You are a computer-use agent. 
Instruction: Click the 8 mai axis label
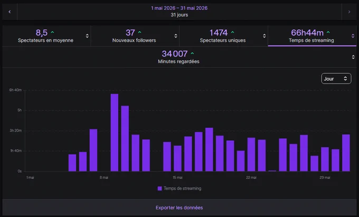(x=104, y=177)
